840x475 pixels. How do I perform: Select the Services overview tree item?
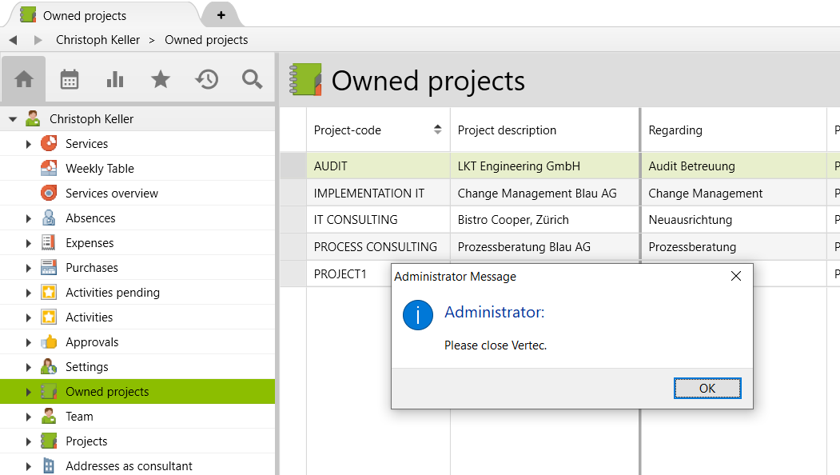point(112,194)
